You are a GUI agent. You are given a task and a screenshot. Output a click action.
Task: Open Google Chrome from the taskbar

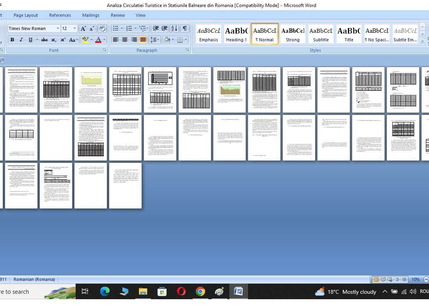(x=200, y=291)
